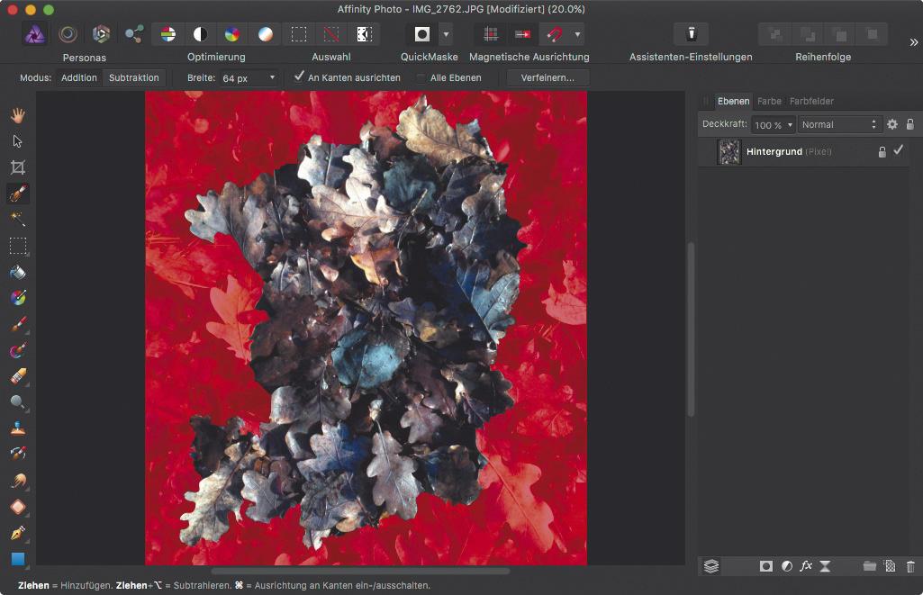The image size is (923, 595).
Task: Select the Erase Brush tool
Action: click(18, 376)
